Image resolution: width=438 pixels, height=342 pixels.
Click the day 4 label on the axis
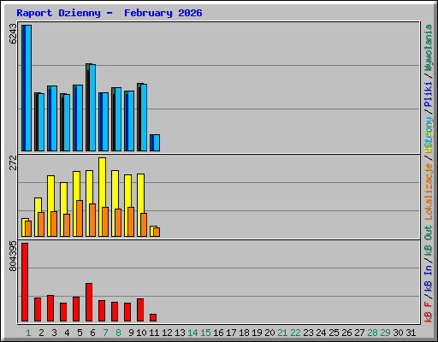coord(67,333)
